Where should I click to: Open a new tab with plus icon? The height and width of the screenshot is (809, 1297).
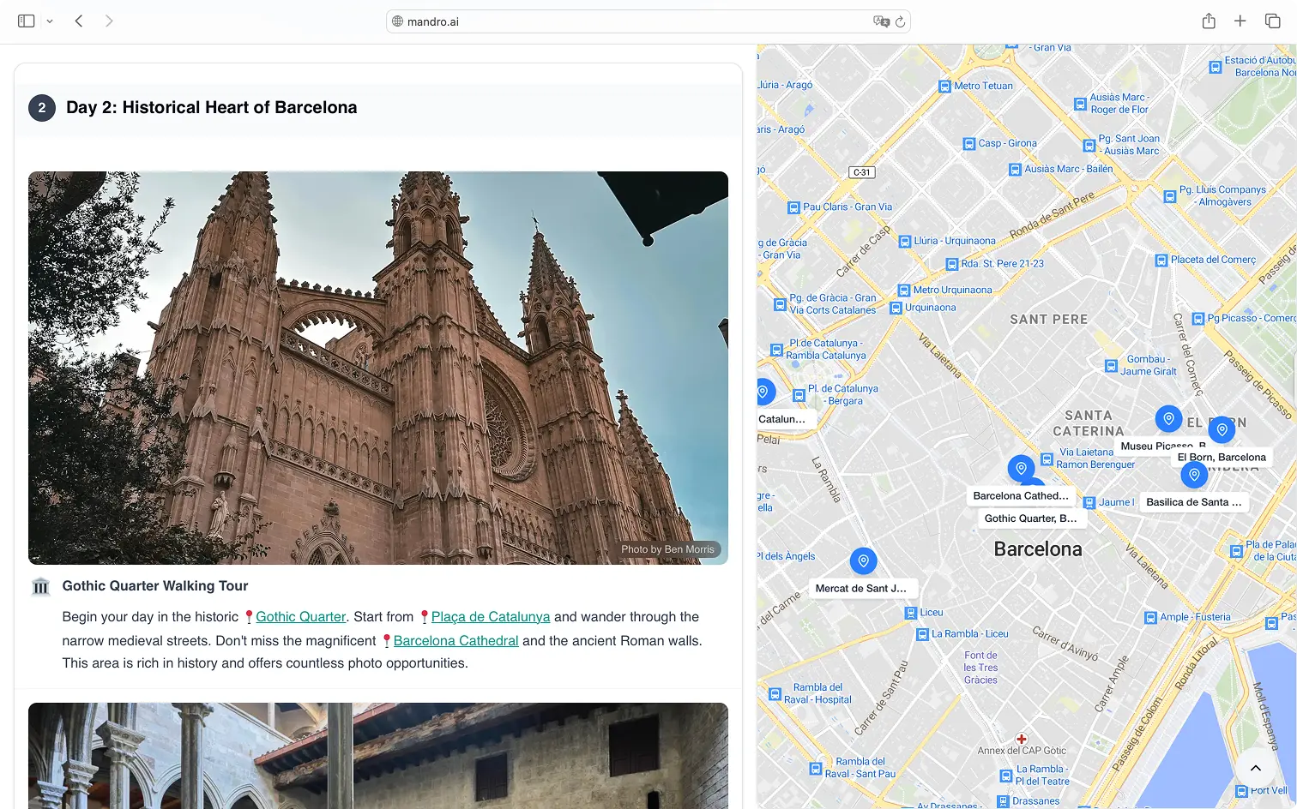pos(1240,21)
